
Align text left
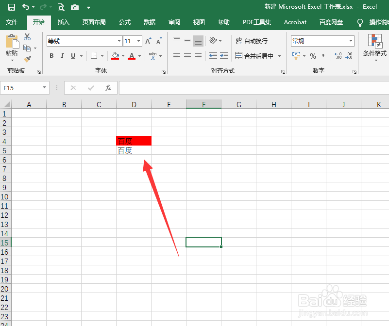[x=177, y=56]
